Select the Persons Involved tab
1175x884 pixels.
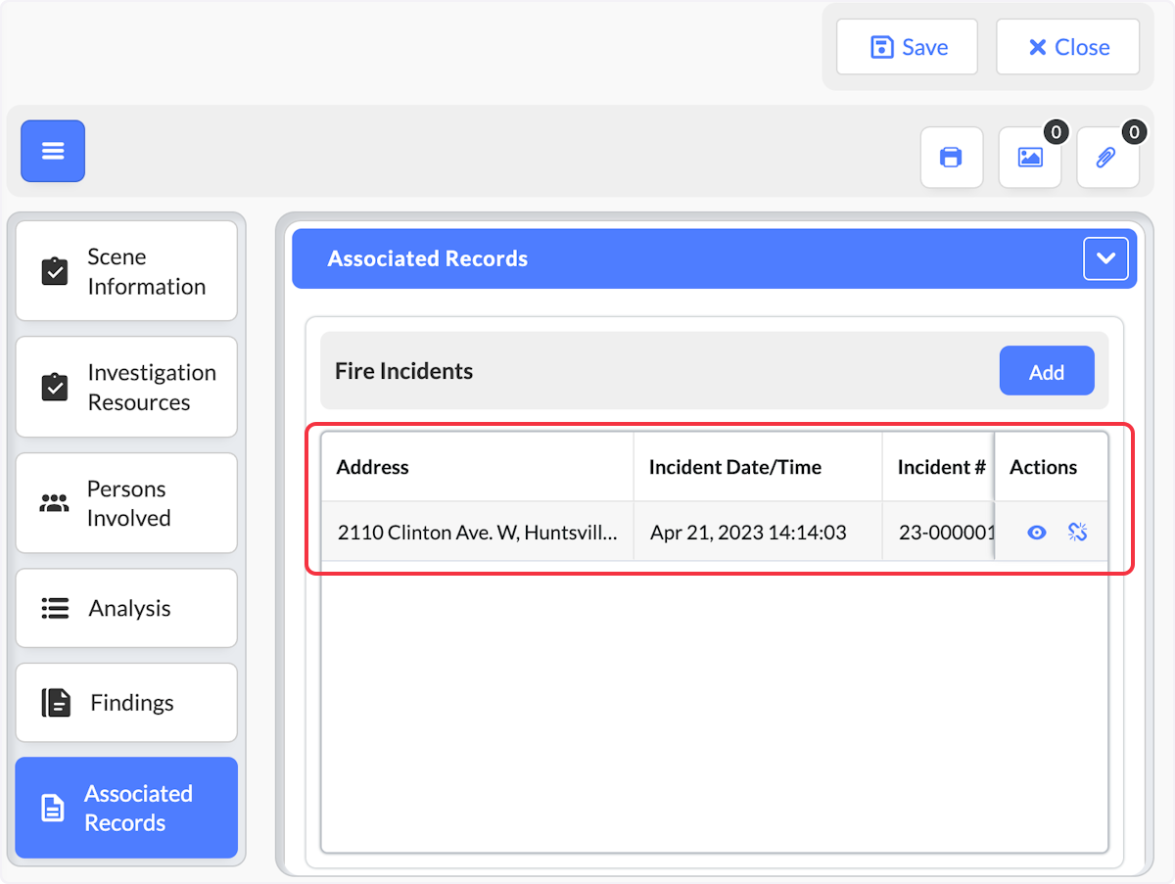(126, 503)
